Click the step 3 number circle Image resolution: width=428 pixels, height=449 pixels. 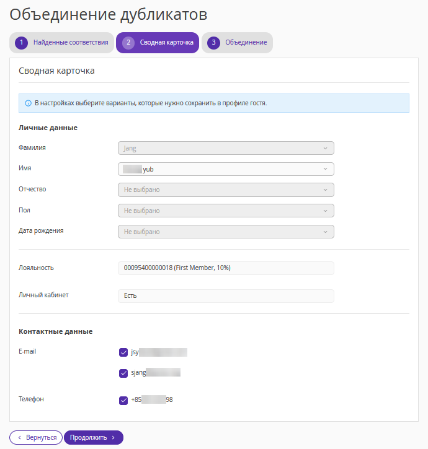click(x=214, y=43)
